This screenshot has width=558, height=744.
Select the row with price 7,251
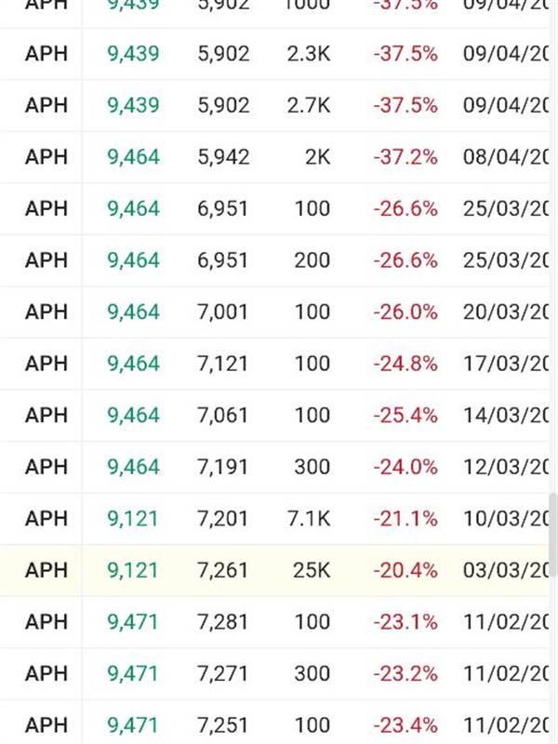(x=275, y=725)
